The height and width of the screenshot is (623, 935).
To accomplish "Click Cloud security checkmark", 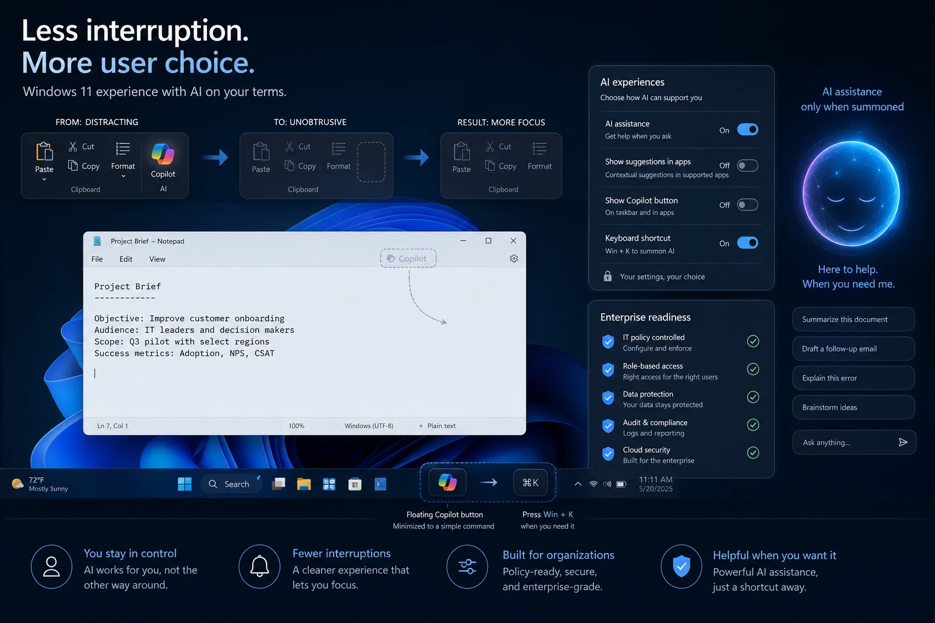I will click(753, 453).
